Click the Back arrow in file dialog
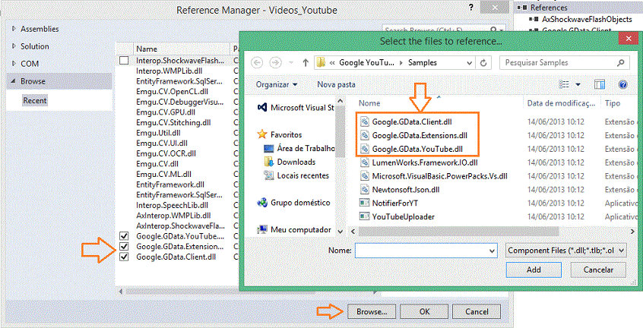The width and height of the screenshot is (643, 328). 257,63
